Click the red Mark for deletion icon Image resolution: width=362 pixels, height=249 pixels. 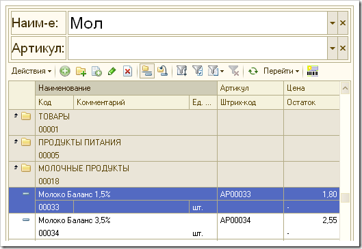pyautogui.click(x=127, y=71)
